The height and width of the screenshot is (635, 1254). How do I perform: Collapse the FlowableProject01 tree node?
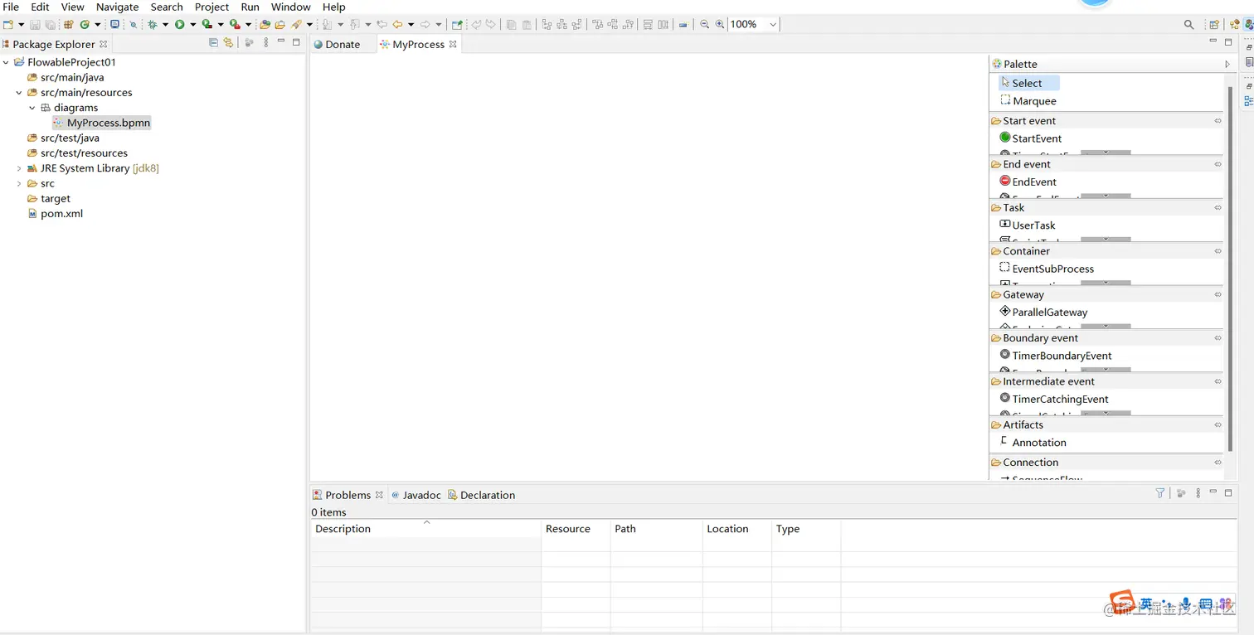point(7,62)
